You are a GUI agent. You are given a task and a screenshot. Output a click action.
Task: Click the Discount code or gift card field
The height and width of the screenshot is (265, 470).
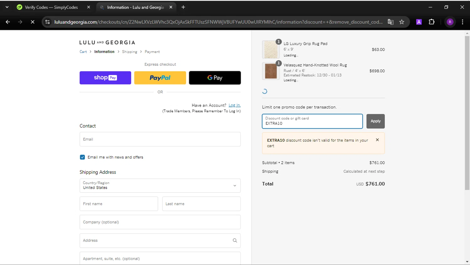point(312,121)
